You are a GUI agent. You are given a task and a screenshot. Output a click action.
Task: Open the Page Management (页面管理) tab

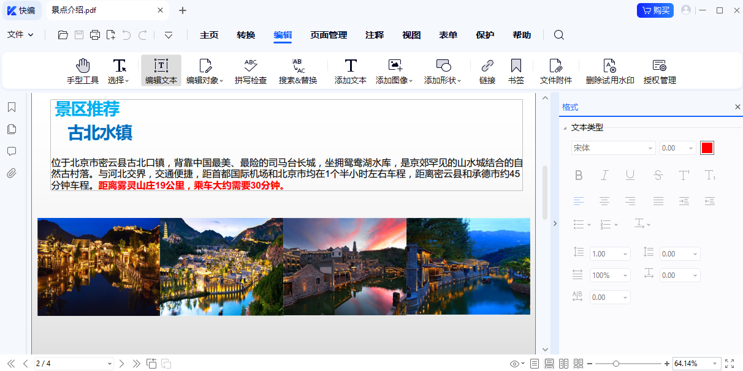329,35
